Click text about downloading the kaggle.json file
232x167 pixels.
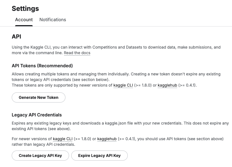point(120,123)
